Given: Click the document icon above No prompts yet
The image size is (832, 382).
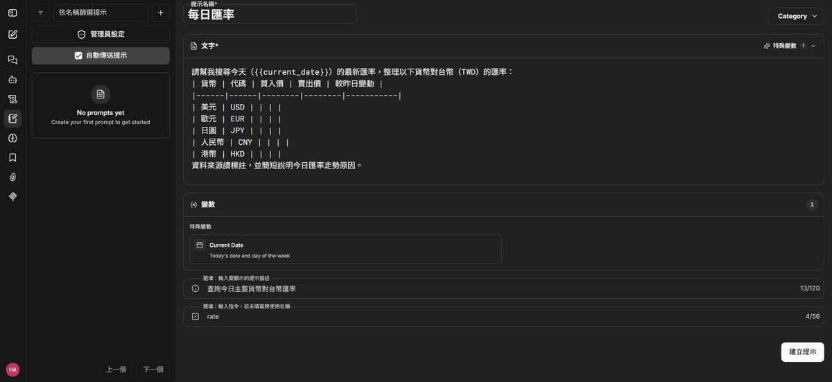Looking at the screenshot, I should pyautogui.click(x=101, y=94).
